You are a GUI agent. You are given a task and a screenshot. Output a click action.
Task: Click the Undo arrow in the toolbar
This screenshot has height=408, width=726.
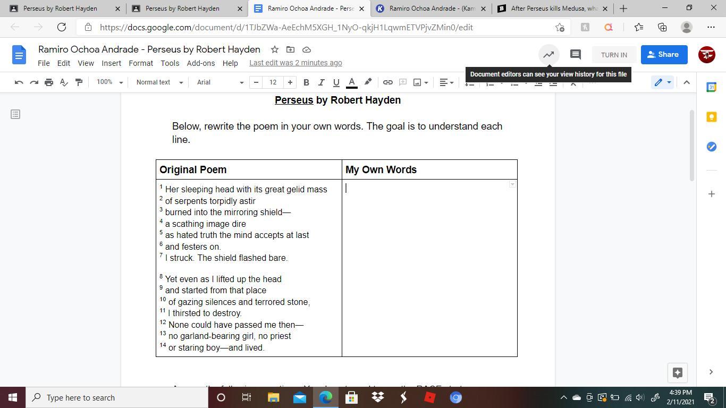(x=19, y=82)
